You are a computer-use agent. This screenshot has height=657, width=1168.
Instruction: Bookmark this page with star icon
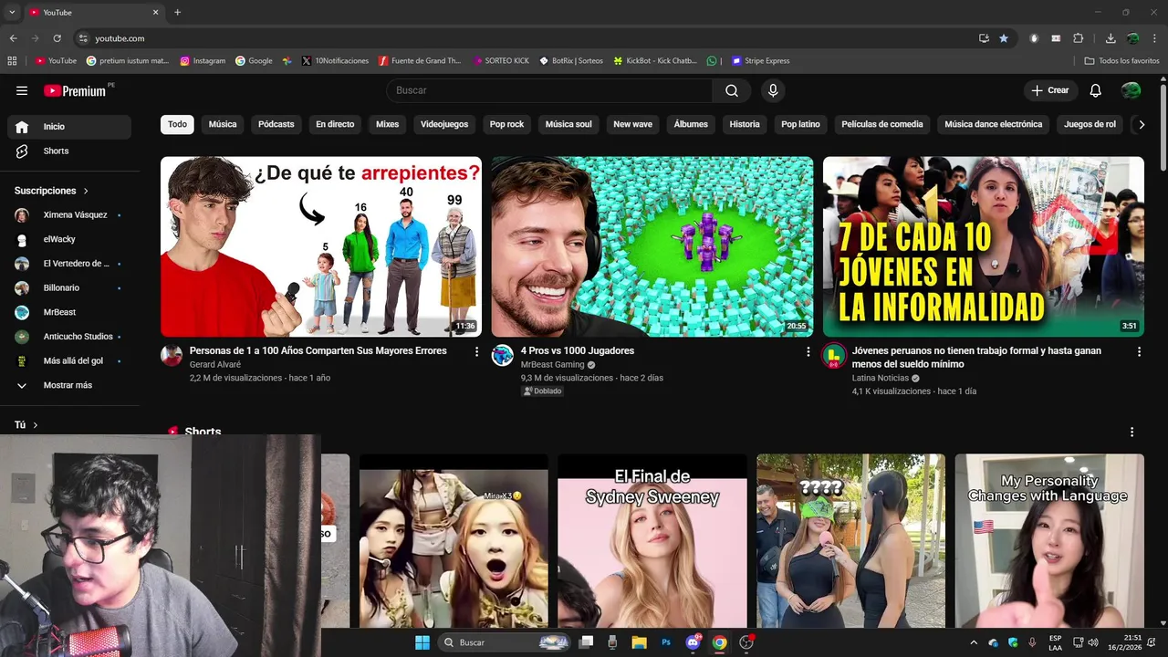coord(1004,38)
